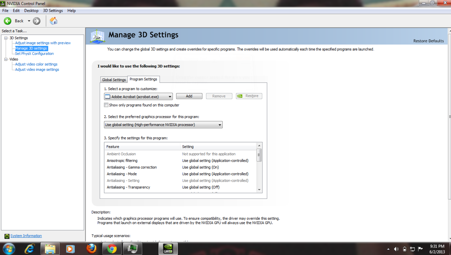Open the Edit menu
Screen dimensions: 451x255
[16, 11]
